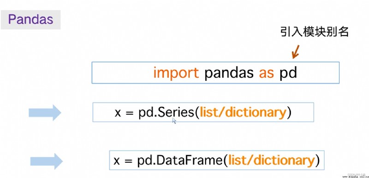
Task: Click the closing parenthesis of the DataFrame call
Action: [318, 161]
